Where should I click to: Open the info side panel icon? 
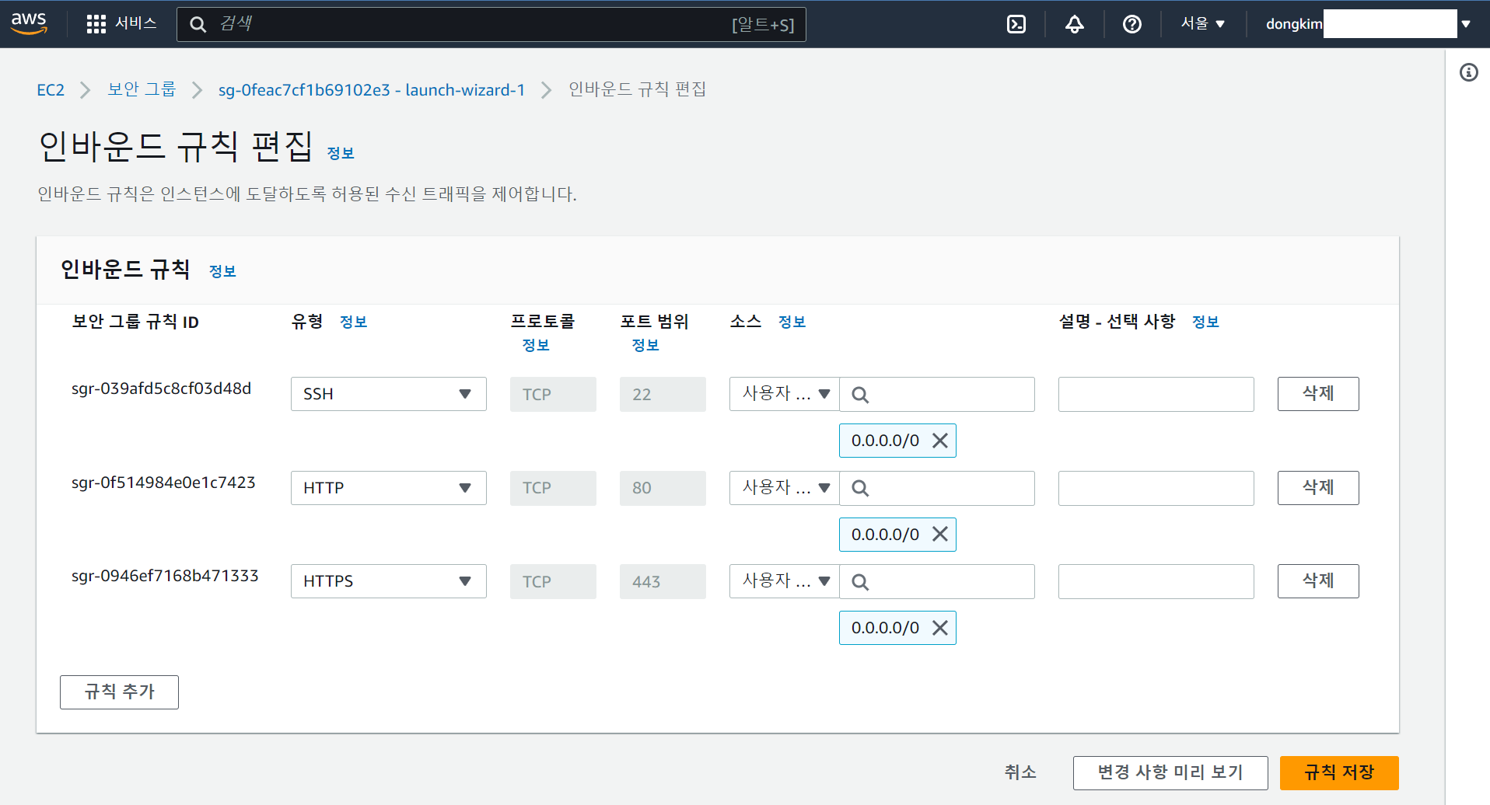pos(1469,72)
